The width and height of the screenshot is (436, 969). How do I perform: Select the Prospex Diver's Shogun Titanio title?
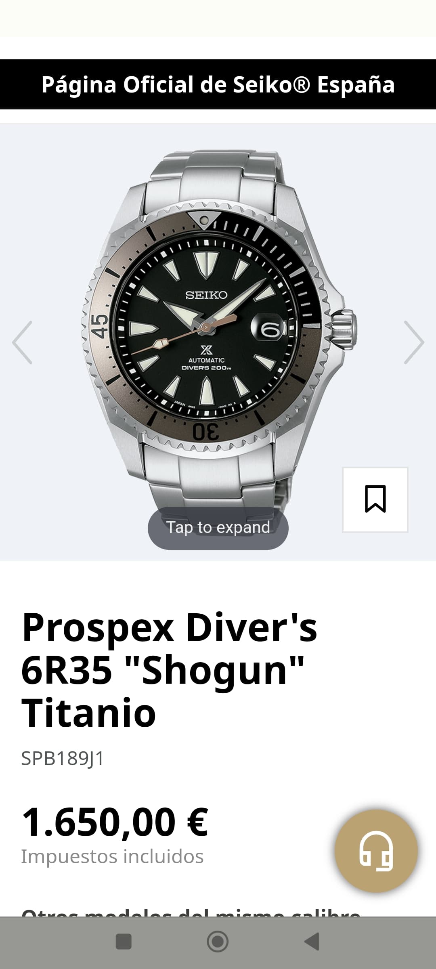170,670
